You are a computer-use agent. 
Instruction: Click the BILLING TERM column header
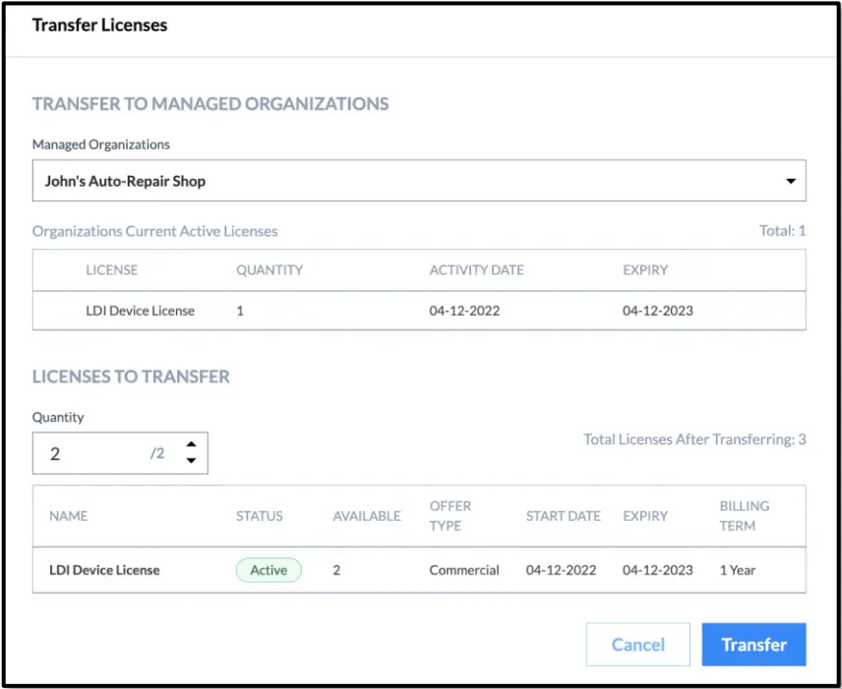pyautogui.click(x=744, y=516)
